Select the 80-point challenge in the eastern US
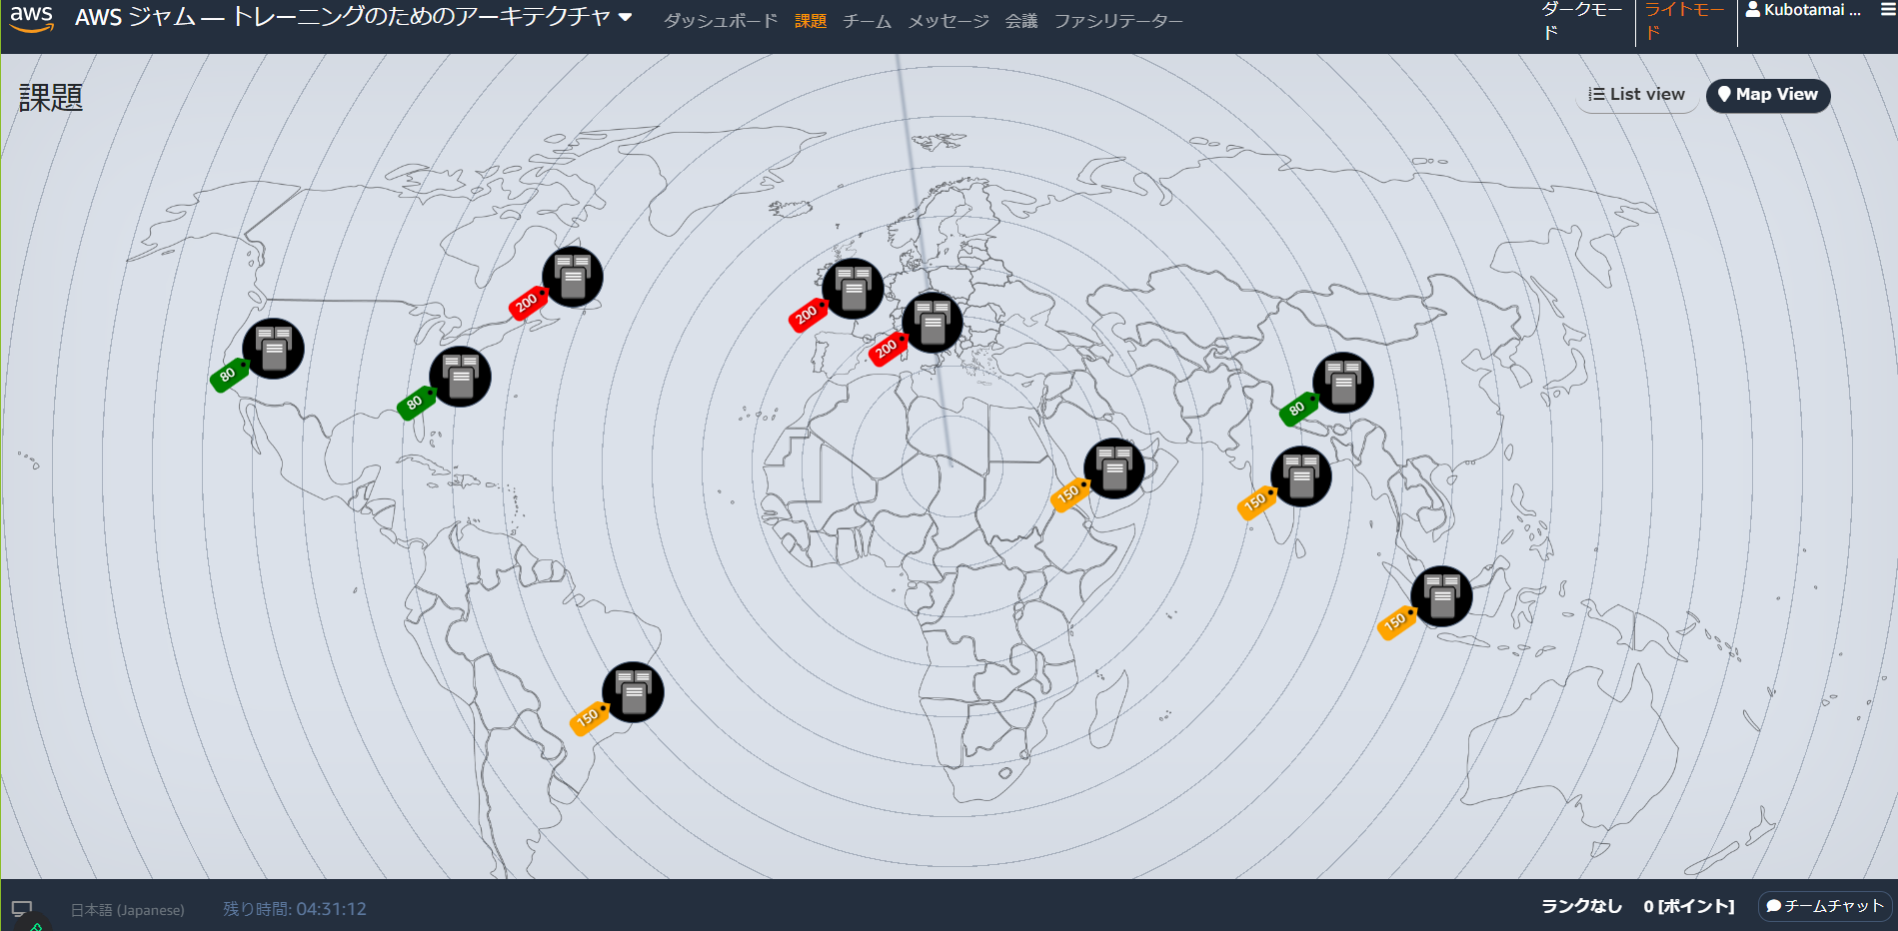The width and height of the screenshot is (1898, 931). tap(461, 380)
